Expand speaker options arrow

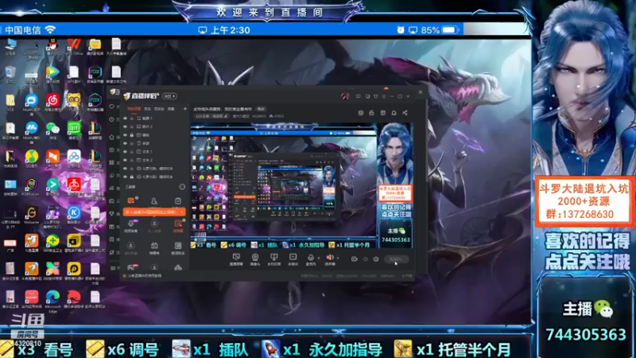[338, 258]
